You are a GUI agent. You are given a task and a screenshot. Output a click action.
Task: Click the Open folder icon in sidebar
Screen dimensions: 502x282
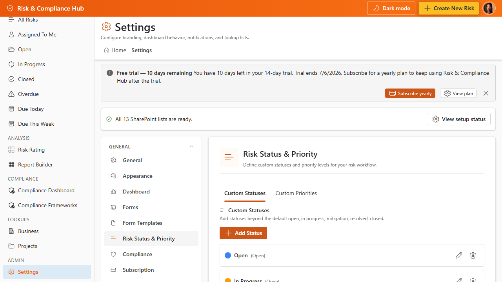11,49
